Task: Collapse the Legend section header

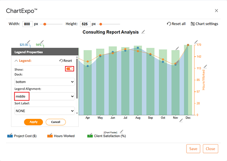Action: [x=23, y=61]
